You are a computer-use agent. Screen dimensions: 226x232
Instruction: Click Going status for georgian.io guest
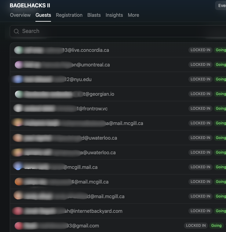[x=220, y=94]
